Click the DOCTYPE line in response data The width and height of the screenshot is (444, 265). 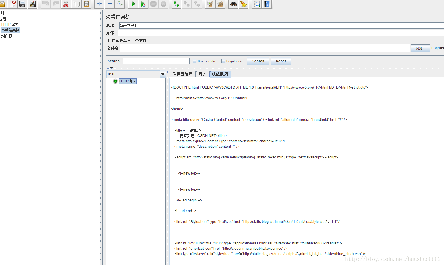tap(270, 87)
